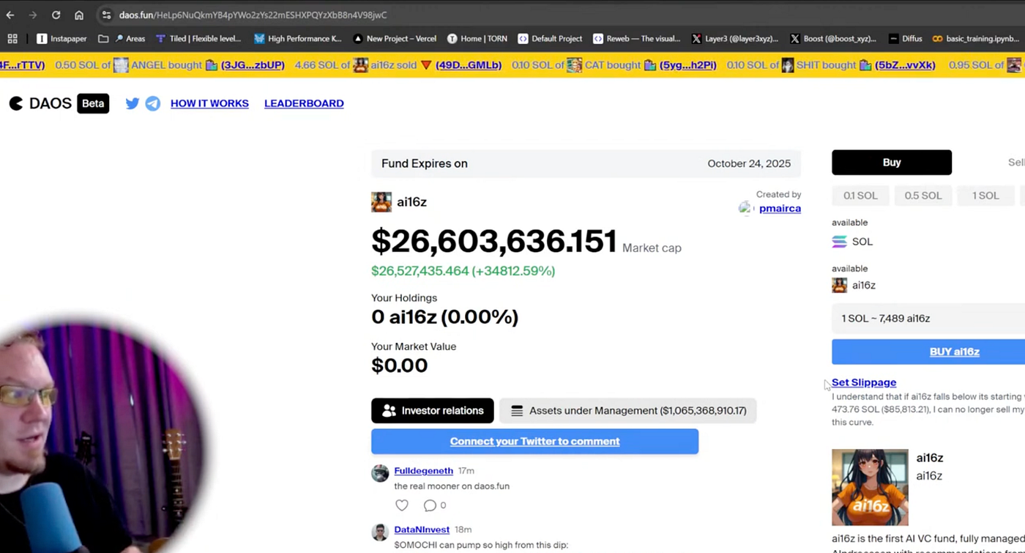The width and height of the screenshot is (1025, 553).
Task: Click ai16z available balance icon
Action: pyautogui.click(x=840, y=286)
